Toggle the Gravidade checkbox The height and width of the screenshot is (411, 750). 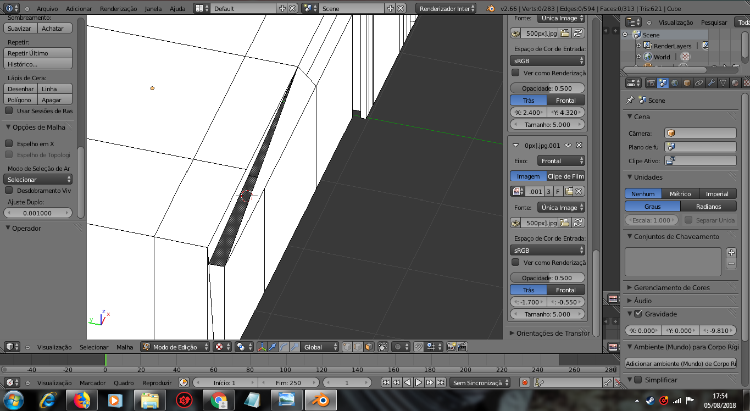click(638, 314)
